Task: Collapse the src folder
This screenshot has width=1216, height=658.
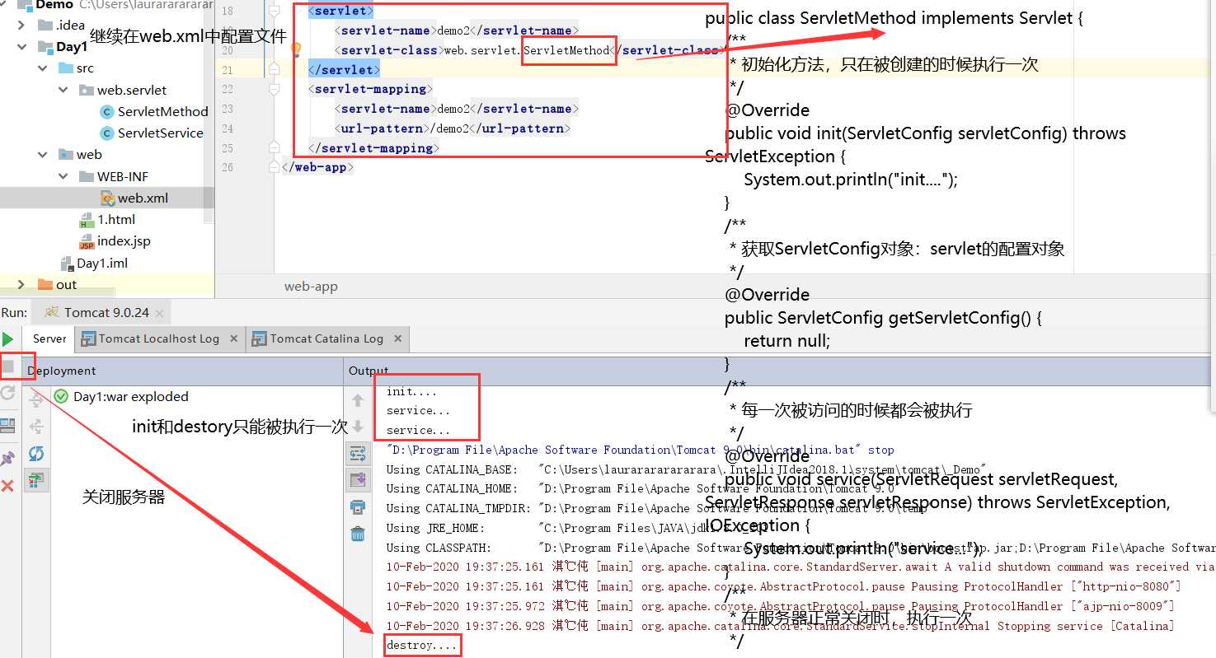Action: point(42,68)
